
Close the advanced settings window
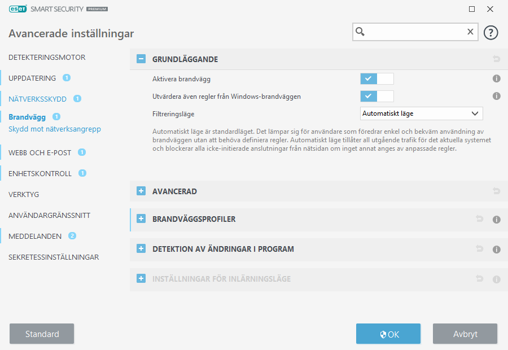(x=490, y=9)
